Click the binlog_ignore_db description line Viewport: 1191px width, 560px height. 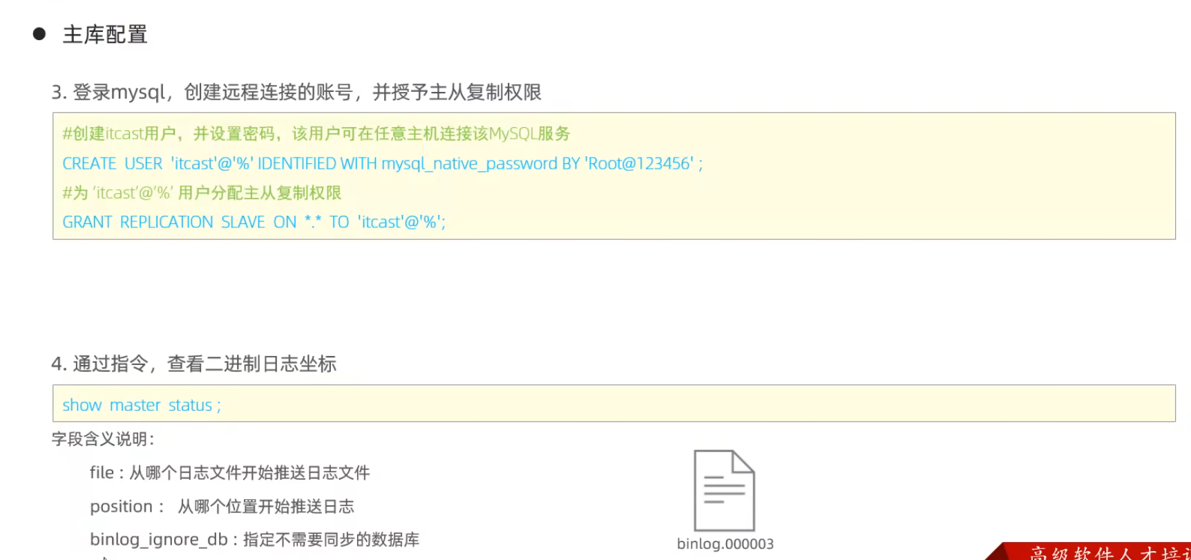[x=254, y=540]
